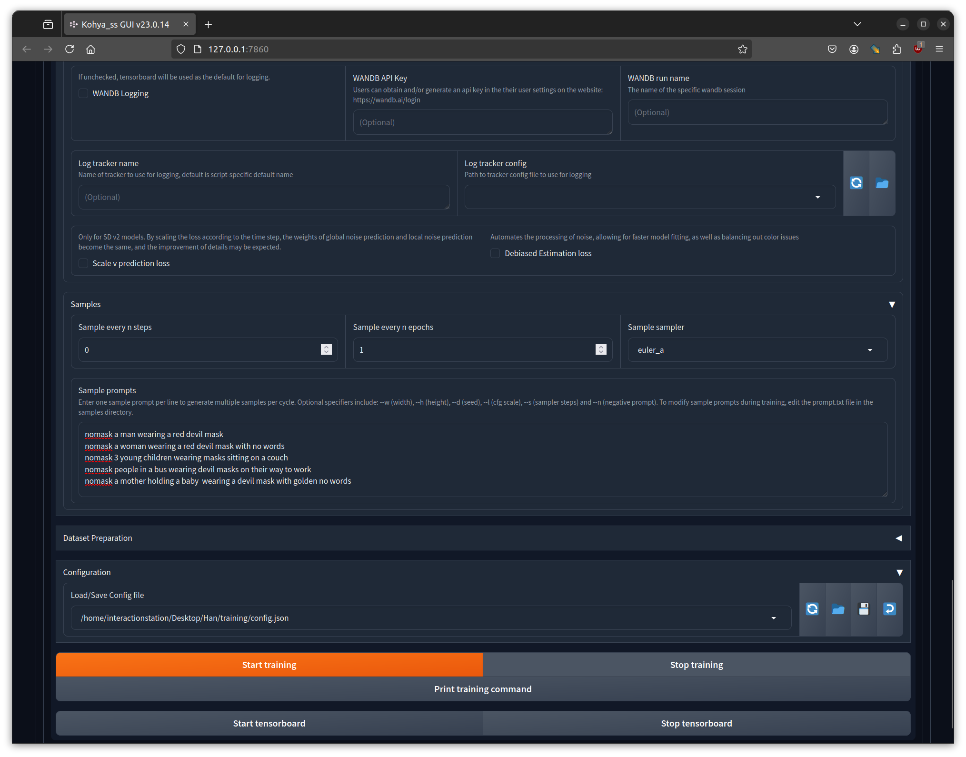966x757 pixels.
Task: Open the recent browsing tab-view icon
Action: click(48, 24)
